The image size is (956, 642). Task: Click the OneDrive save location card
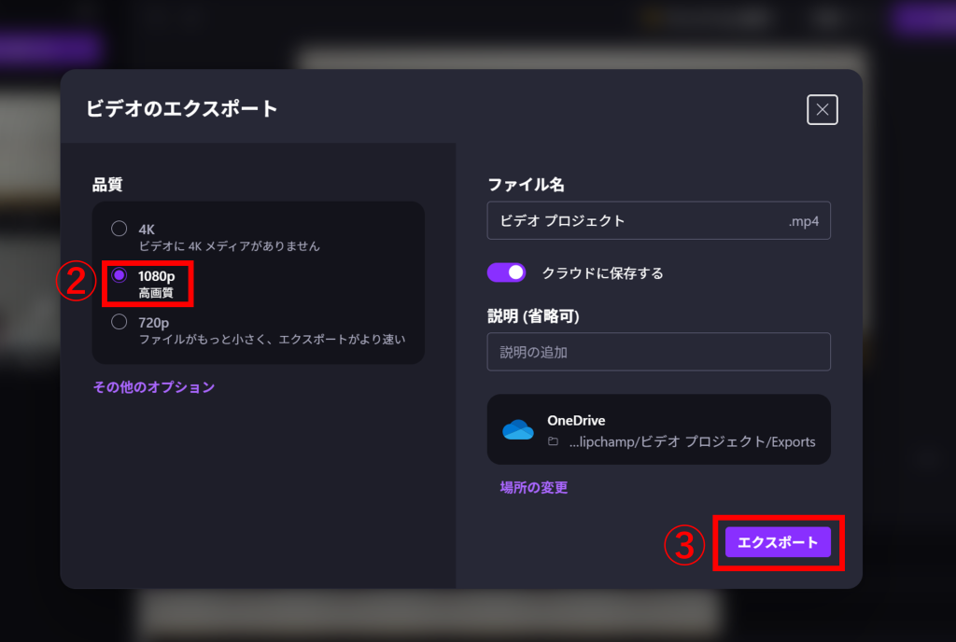click(x=658, y=429)
